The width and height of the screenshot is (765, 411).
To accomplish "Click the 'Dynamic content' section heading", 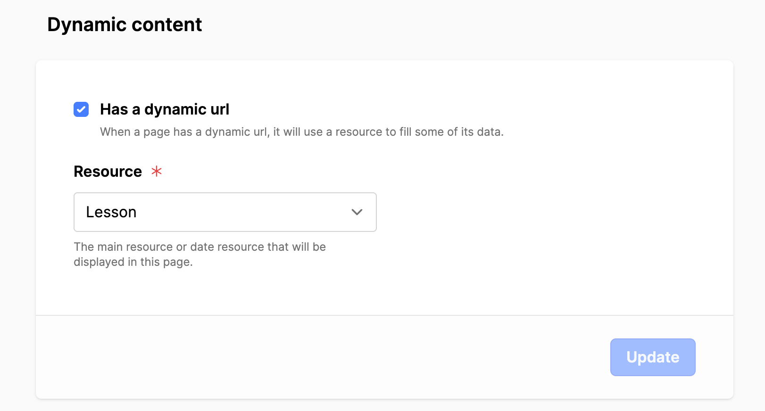I will tap(125, 25).
